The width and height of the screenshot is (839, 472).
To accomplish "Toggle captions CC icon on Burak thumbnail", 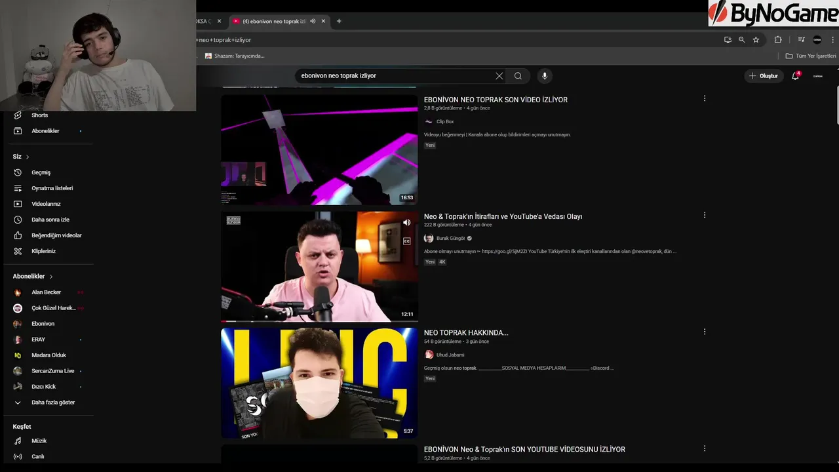I will pyautogui.click(x=406, y=241).
